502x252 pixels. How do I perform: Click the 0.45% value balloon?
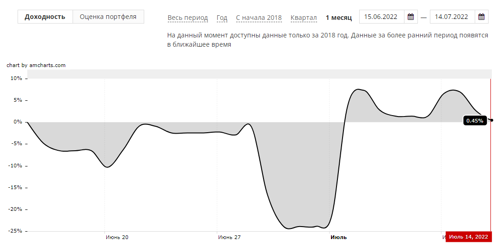(x=475, y=121)
